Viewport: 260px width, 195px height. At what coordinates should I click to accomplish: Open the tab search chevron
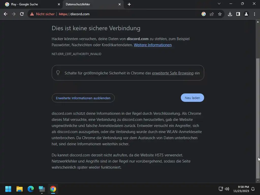(219, 4)
